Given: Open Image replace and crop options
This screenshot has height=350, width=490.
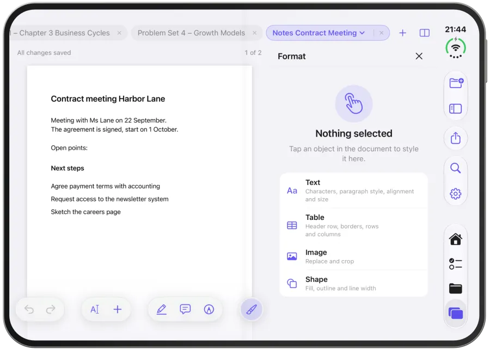Looking at the screenshot, I should point(353,256).
